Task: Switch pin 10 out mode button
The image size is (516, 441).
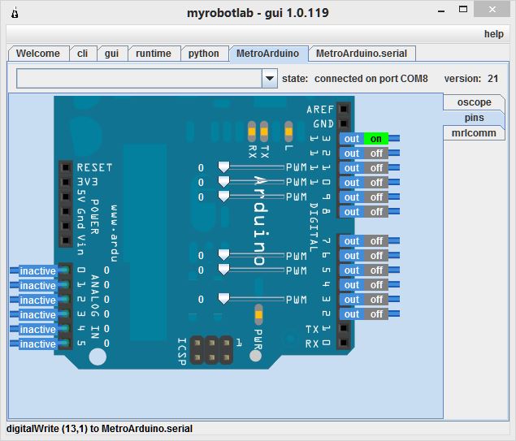Action: click(x=352, y=183)
